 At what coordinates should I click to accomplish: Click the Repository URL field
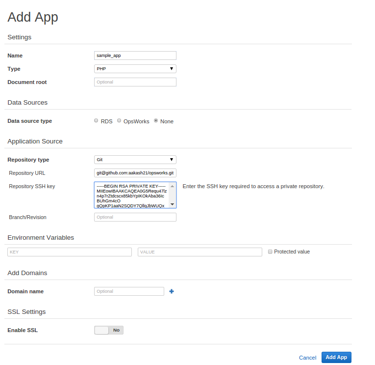coord(135,173)
